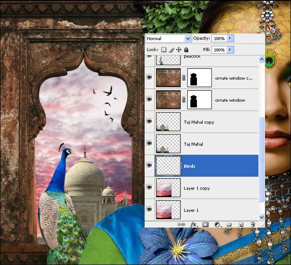Image resolution: width=291 pixels, height=265 pixels.
Task: Open the Opacity slider arrow
Action: (x=230, y=38)
